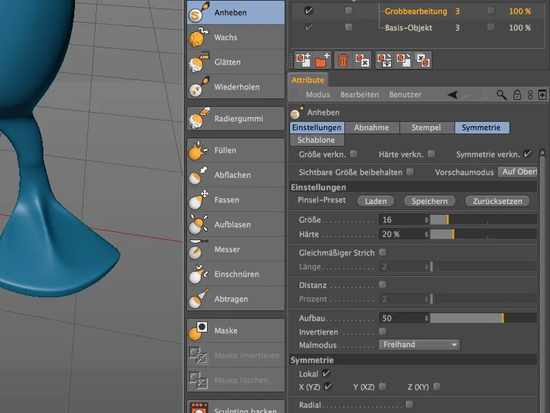Disable Symmetrie verkn. checkbox
This screenshot has width=550, height=413.
527,153
